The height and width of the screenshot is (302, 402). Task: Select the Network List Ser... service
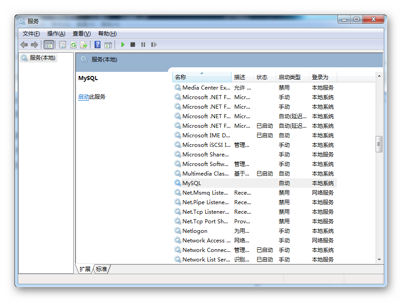click(255, 259)
